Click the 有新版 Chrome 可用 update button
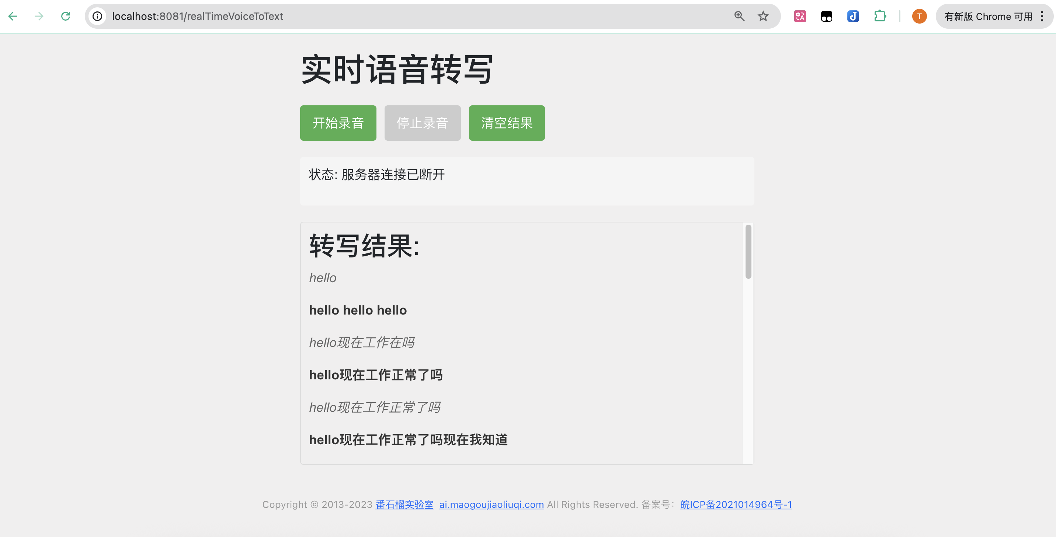 pyautogui.click(x=989, y=16)
